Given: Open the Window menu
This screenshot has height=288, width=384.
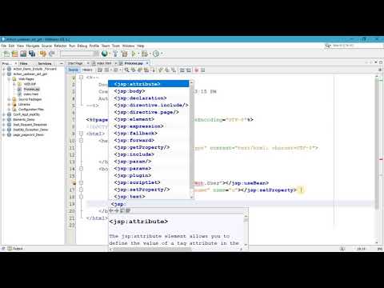Looking at the screenshot, I should click(x=128, y=46).
